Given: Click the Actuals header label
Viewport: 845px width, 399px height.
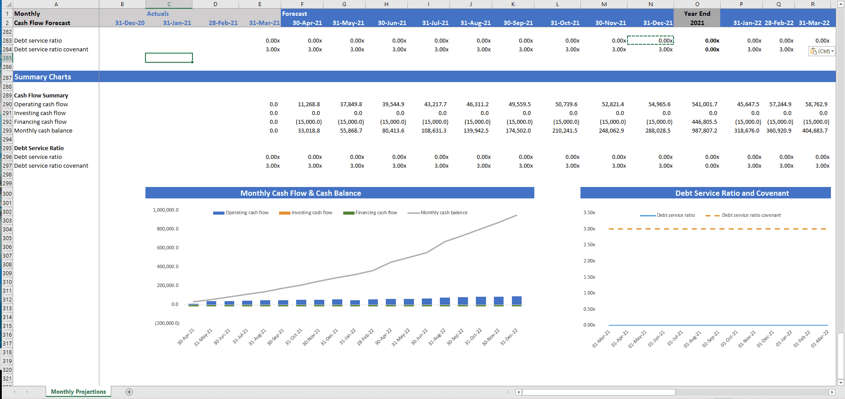Looking at the screenshot, I should click(158, 14).
